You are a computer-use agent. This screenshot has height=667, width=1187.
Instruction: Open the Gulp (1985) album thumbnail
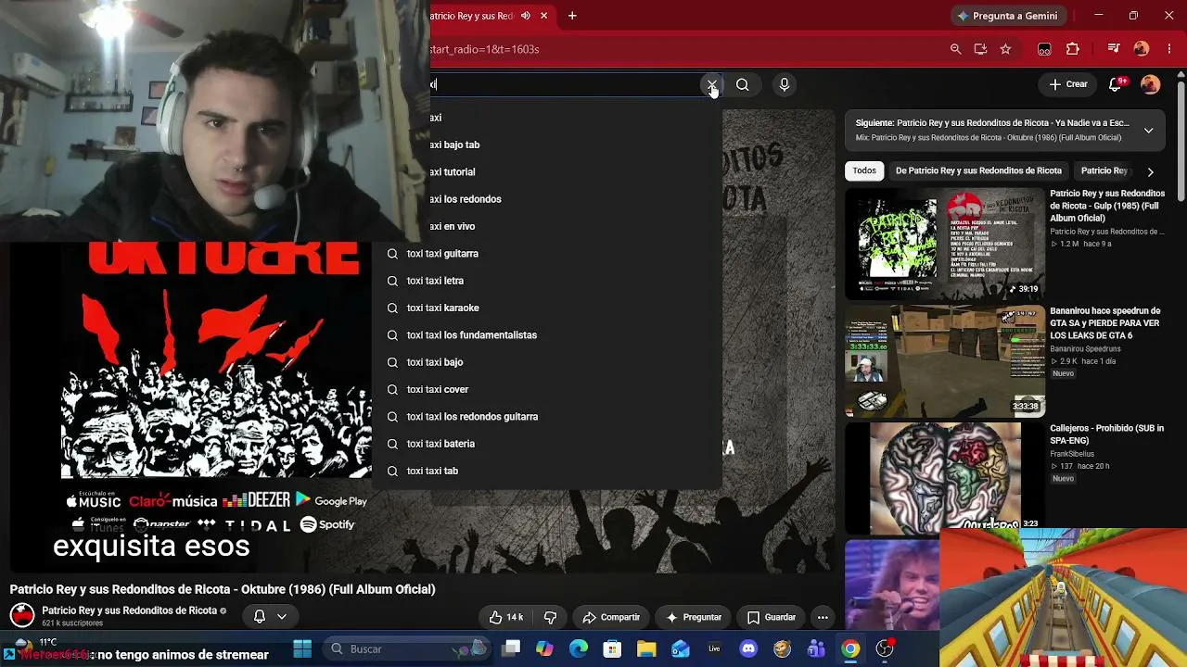coord(945,244)
